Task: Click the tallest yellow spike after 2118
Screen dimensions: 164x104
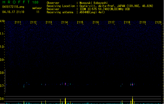Action: pyautogui.click(x=132, y=100)
